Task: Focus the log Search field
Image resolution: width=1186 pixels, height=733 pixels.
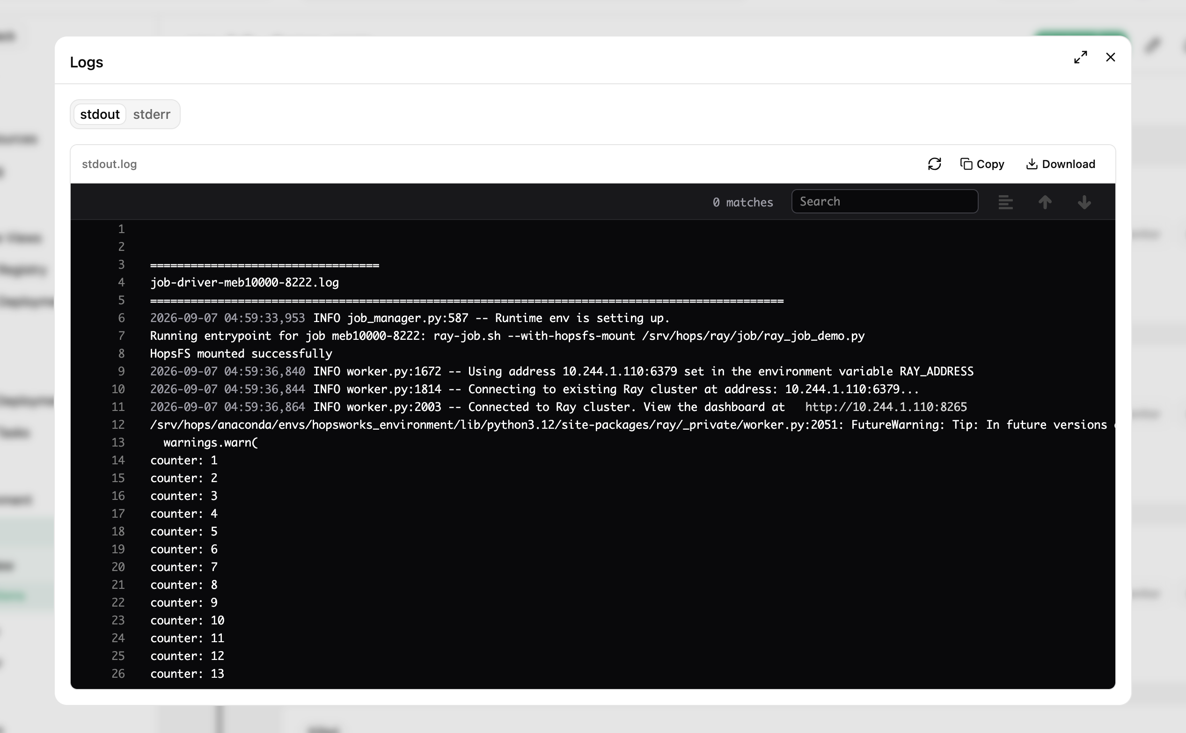Action: pyautogui.click(x=885, y=201)
